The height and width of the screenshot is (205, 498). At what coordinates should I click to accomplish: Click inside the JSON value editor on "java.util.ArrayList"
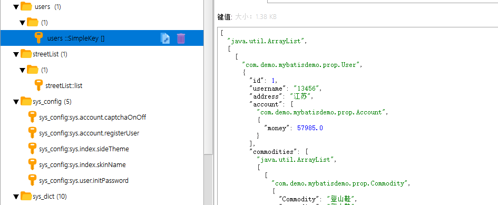coord(266,41)
